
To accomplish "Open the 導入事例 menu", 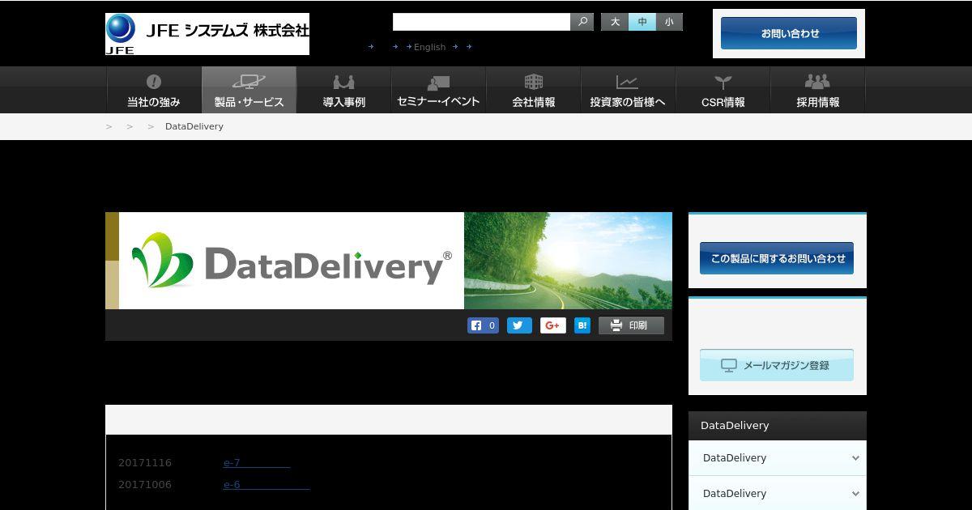I will [x=343, y=90].
